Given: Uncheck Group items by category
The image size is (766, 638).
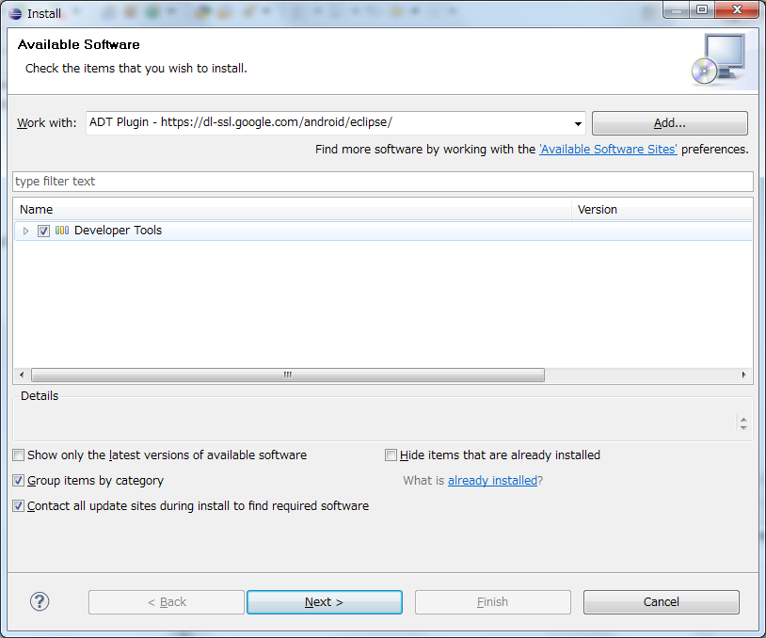Looking at the screenshot, I should 19,481.
